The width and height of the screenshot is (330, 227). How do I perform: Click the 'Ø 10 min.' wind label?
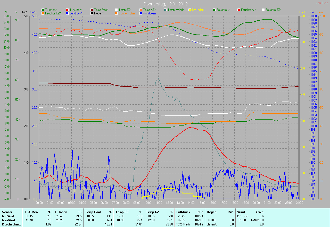point(243,216)
